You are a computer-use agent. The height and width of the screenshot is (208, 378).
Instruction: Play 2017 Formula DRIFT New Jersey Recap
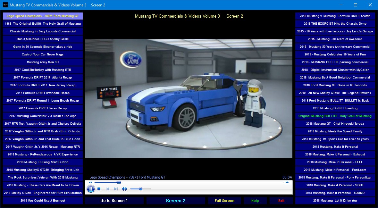click(x=43, y=85)
